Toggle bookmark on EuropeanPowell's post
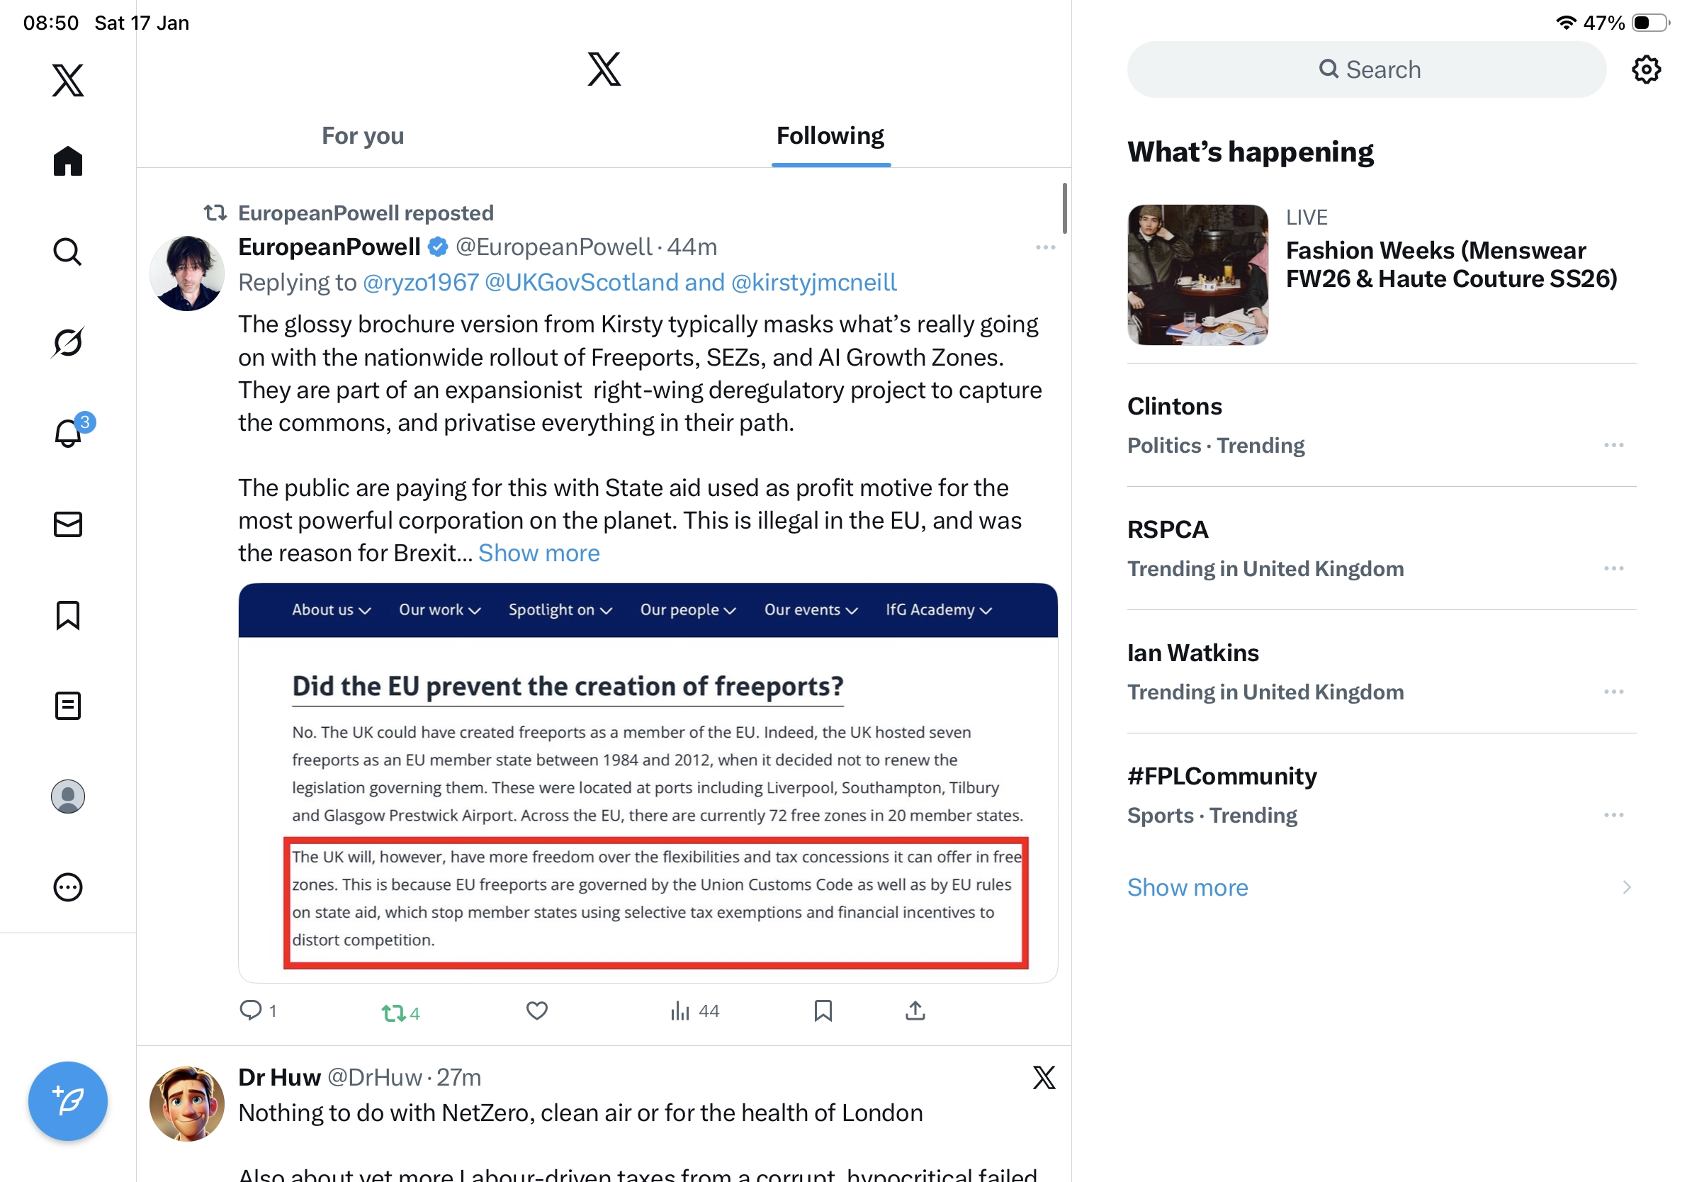This screenshot has height=1182, width=1692. coord(823,1011)
